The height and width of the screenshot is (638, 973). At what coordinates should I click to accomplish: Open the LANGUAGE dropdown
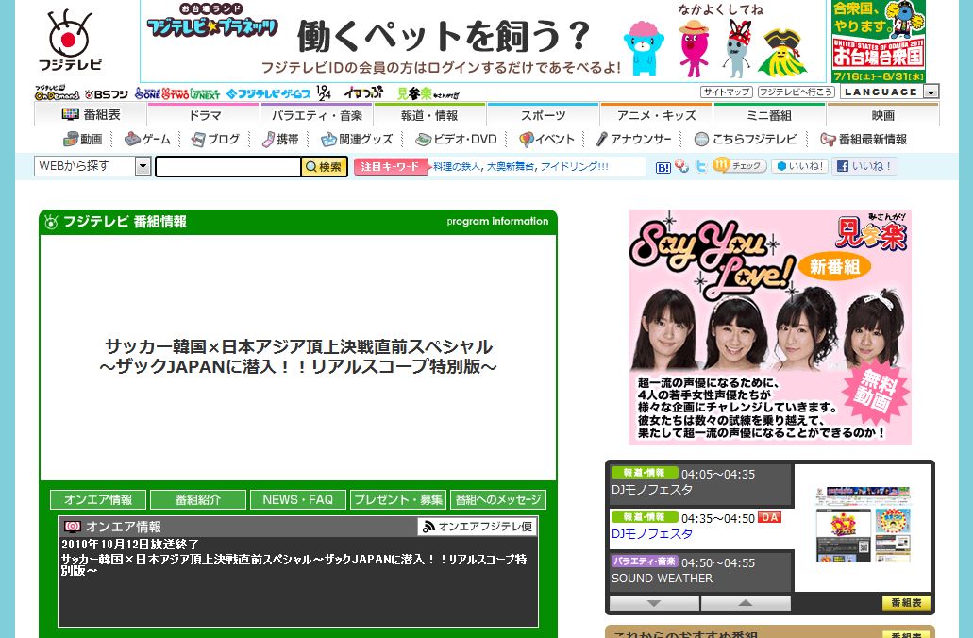pyautogui.click(x=889, y=92)
